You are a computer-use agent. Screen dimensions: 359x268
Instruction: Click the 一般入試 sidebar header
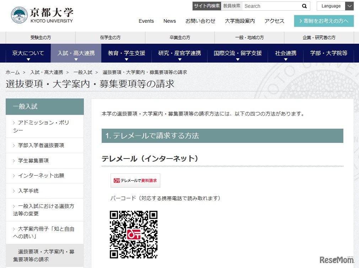tap(45, 106)
